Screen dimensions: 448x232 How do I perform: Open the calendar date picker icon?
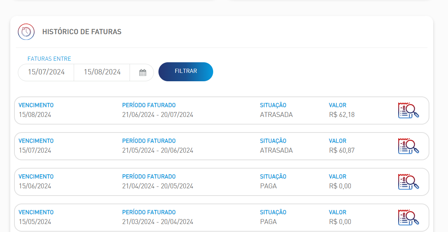pyautogui.click(x=142, y=73)
